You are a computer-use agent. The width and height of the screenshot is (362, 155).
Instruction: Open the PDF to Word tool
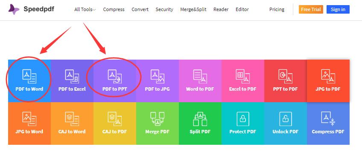[29, 81]
